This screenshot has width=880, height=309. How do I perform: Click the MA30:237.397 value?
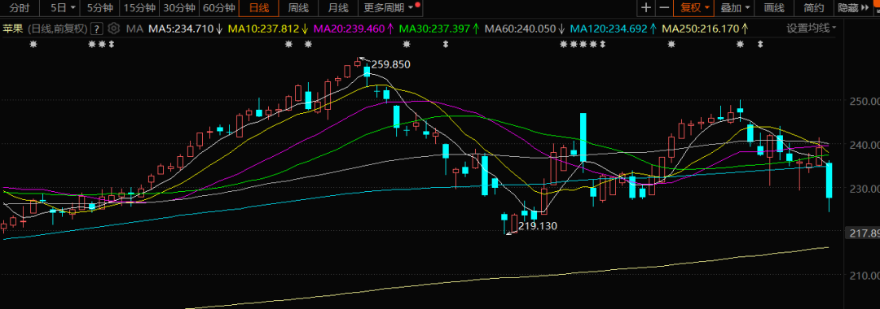coord(434,28)
